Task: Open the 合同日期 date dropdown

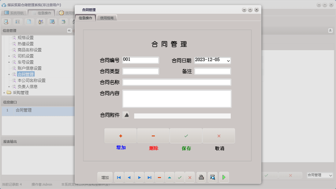Action: coord(228,61)
